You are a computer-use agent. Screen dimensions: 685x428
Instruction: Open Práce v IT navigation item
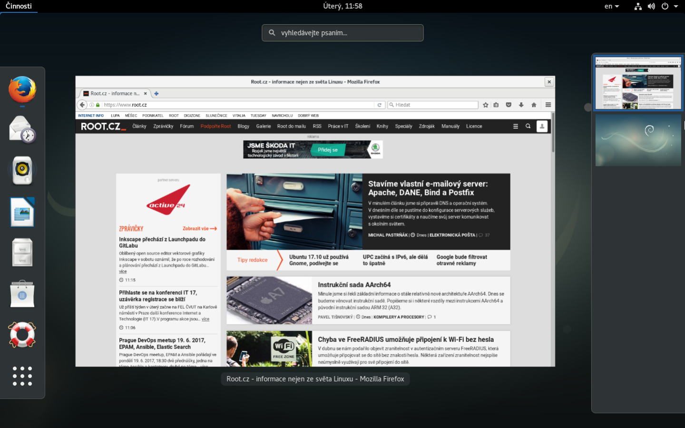coord(338,126)
